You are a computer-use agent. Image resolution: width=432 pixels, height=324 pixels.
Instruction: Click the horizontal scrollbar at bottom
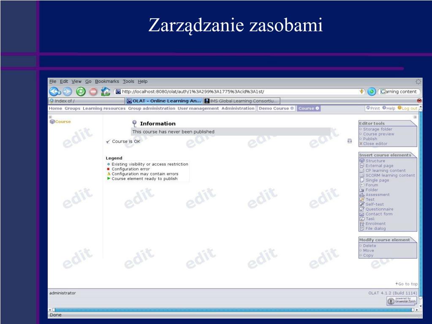point(234,310)
